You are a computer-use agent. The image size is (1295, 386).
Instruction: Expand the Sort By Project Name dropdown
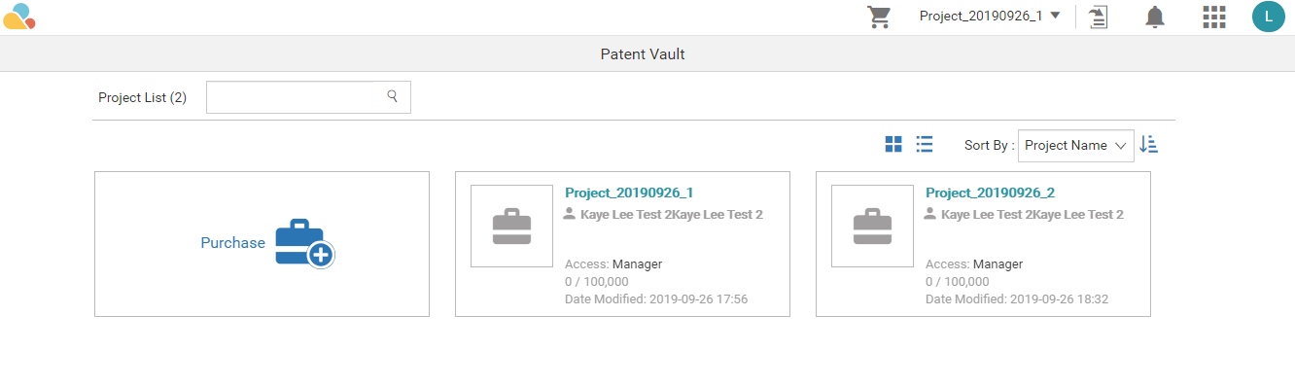tap(1075, 145)
